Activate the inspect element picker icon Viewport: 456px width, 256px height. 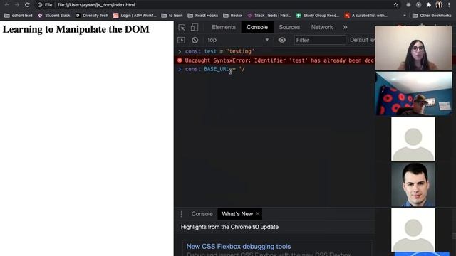click(x=182, y=27)
